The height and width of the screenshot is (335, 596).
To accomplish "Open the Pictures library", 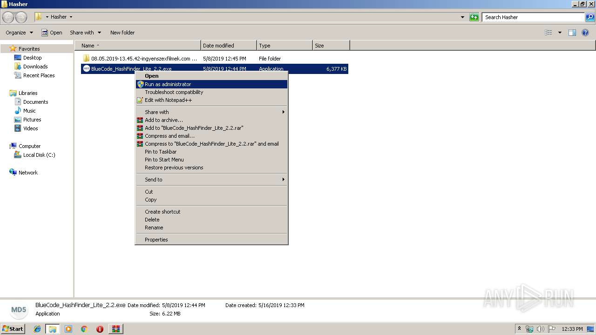I will click(x=32, y=120).
